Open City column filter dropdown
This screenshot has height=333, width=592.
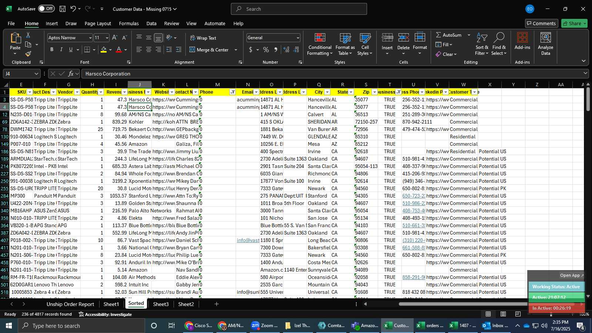pos(327,92)
